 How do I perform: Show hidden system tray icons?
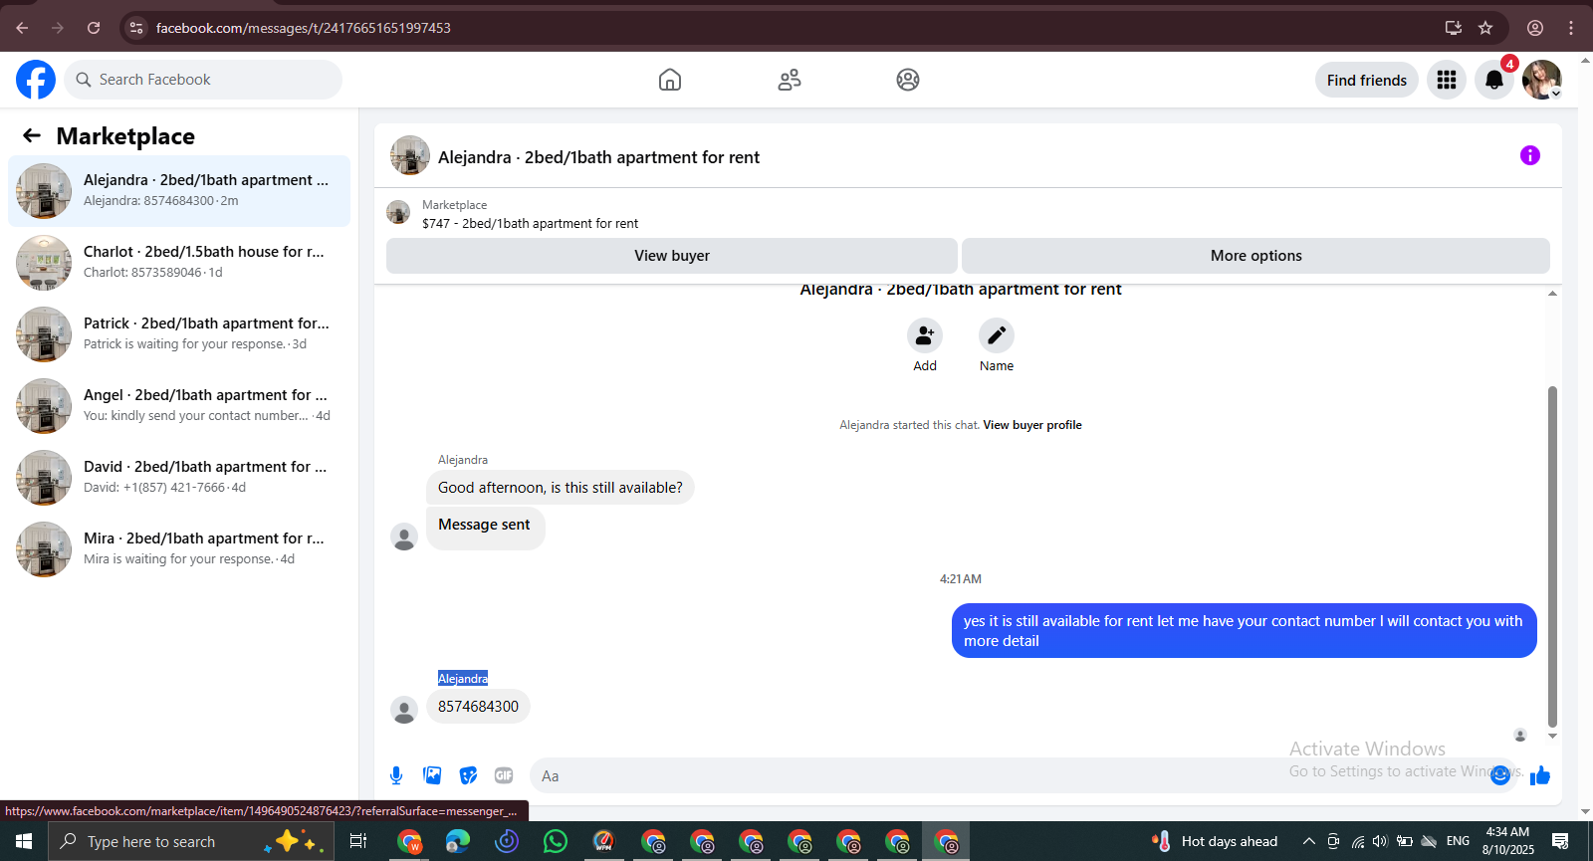(1309, 841)
